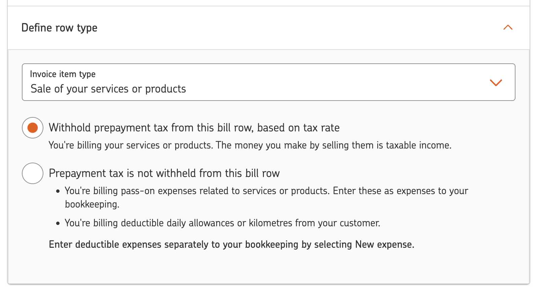
Task: Click inside the Invoice item type field
Action: pyautogui.click(x=235, y=82)
